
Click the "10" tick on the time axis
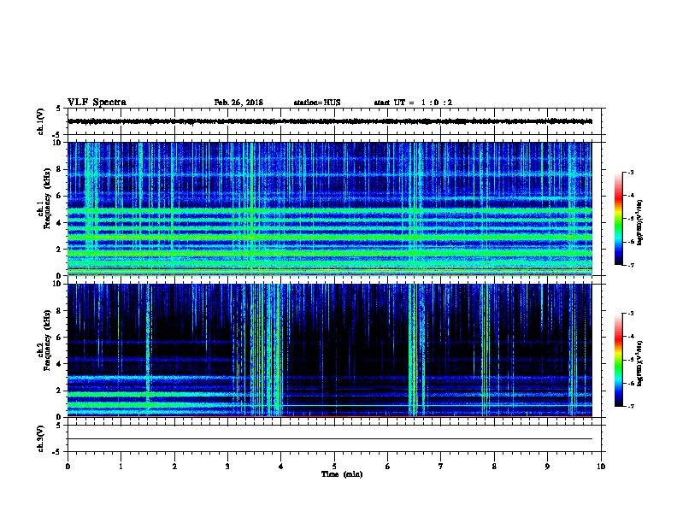pyautogui.click(x=601, y=466)
